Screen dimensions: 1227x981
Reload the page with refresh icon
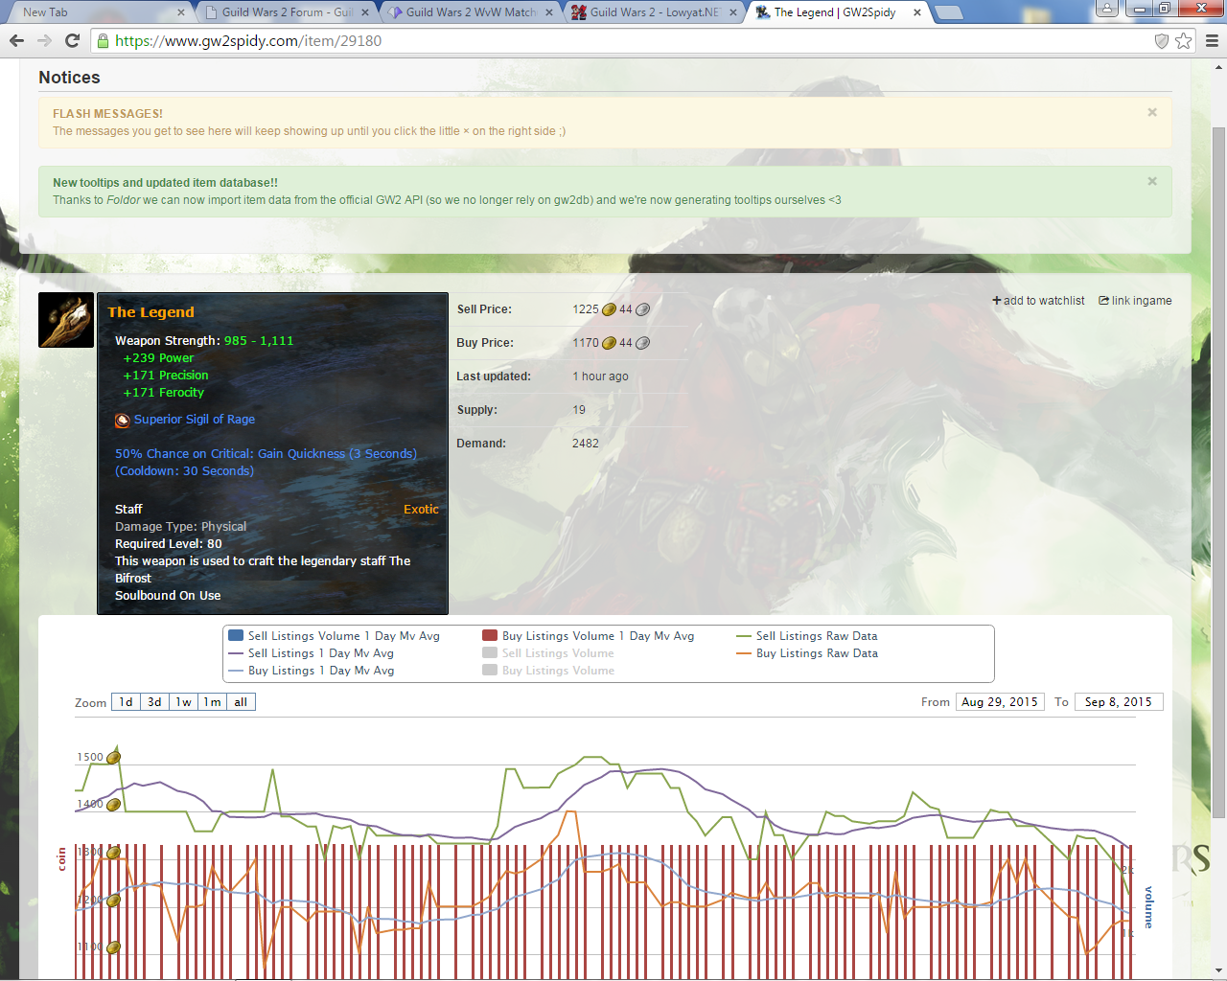pyautogui.click(x=72, y=40)
